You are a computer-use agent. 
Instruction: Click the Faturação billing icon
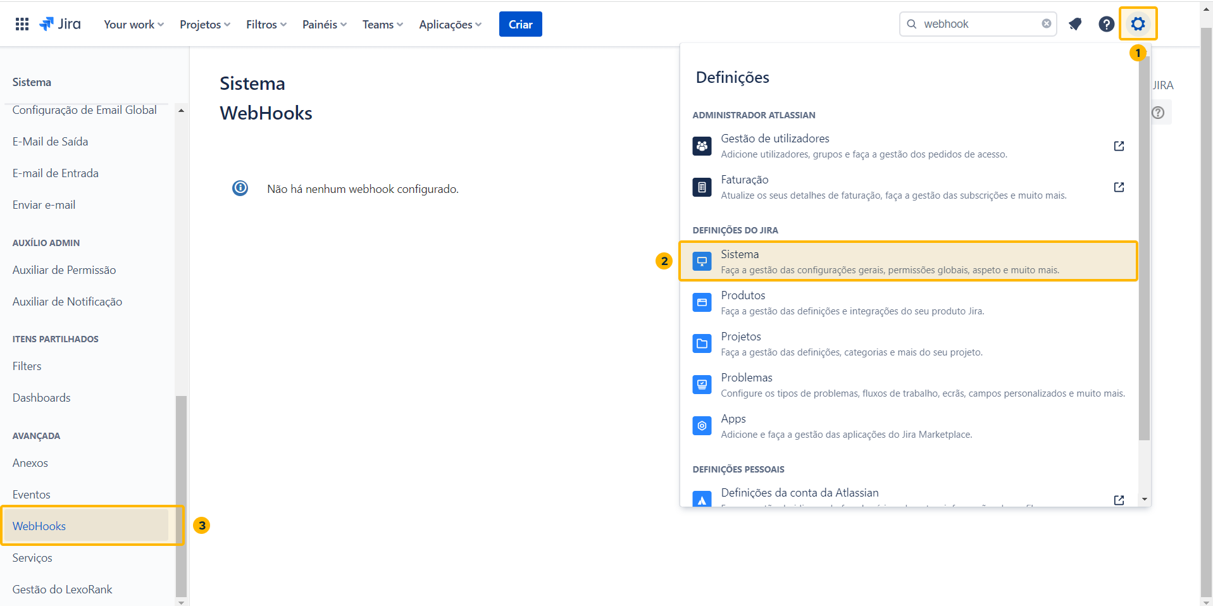coord(702,187)
